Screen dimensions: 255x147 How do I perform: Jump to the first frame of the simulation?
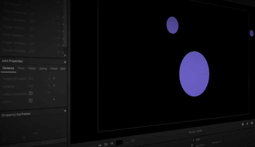[243, 124]
